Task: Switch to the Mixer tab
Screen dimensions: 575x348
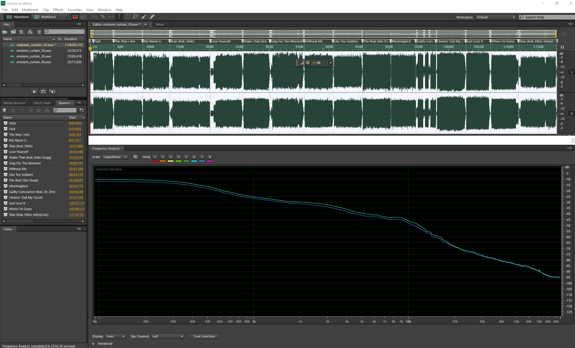Action: tap(160, 24)
